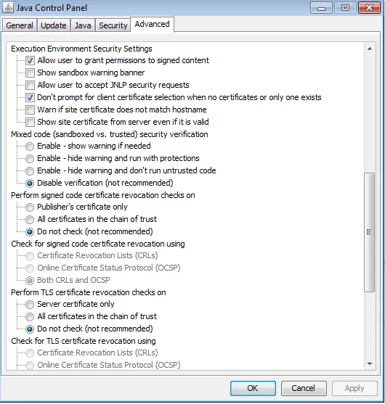Viewport: 385px width, 404px height.
Task: Pick All certificates in chain under TLS
Action: [x=30, y=317]
